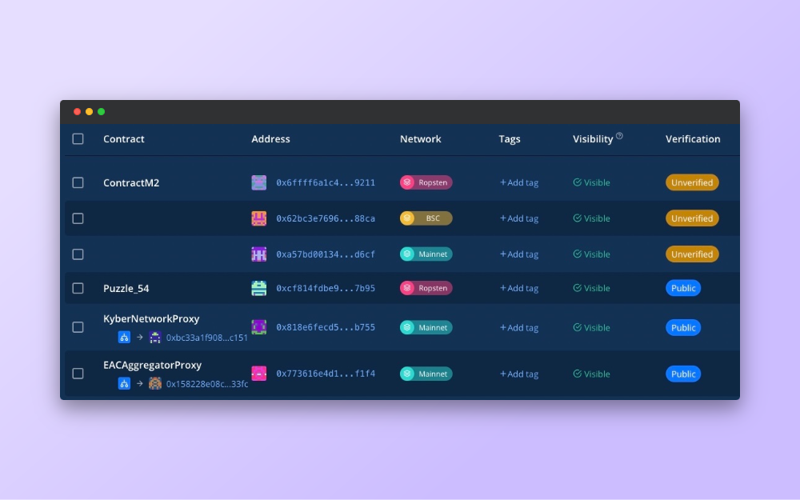
Task: Click the Mainnet icon in the KyberNetworkProxy row
Action: click(x=407, y=327)
